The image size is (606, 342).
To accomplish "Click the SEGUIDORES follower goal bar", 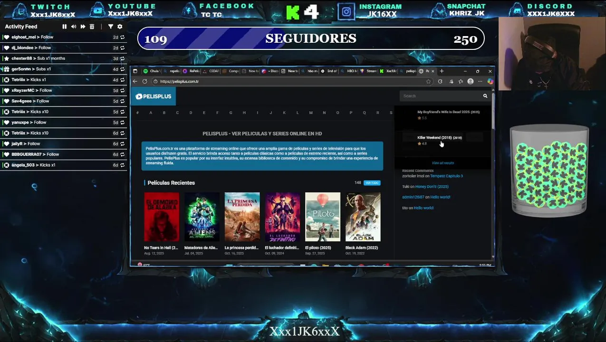I will coord(311,38).
